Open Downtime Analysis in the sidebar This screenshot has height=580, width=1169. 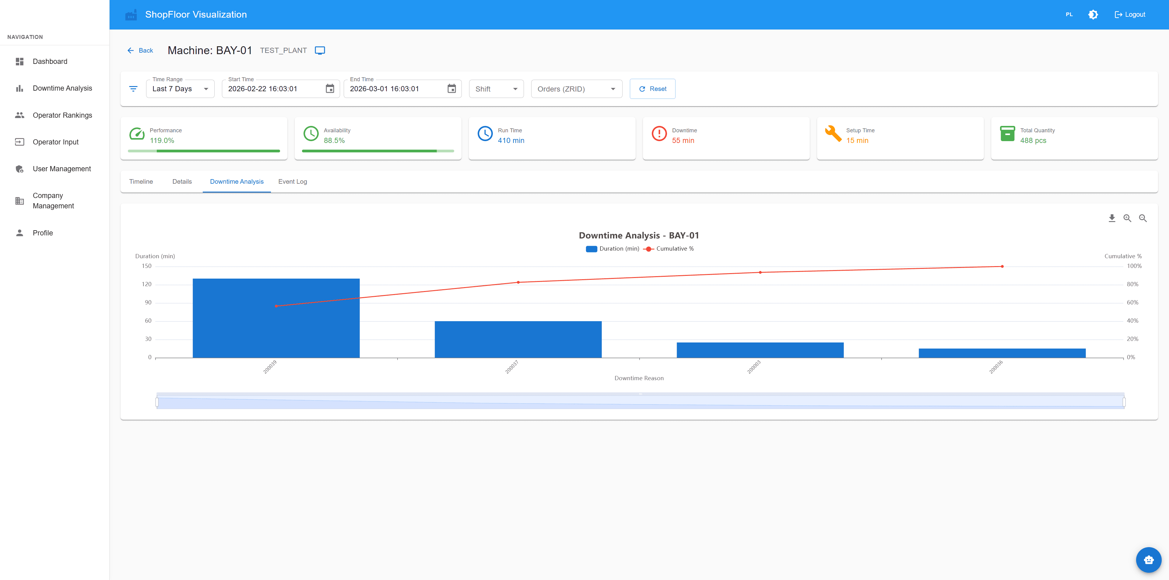coord(54,88)
